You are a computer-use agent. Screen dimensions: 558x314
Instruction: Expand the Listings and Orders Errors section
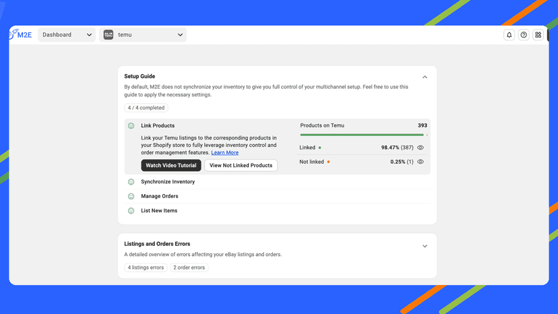point(425,246)
